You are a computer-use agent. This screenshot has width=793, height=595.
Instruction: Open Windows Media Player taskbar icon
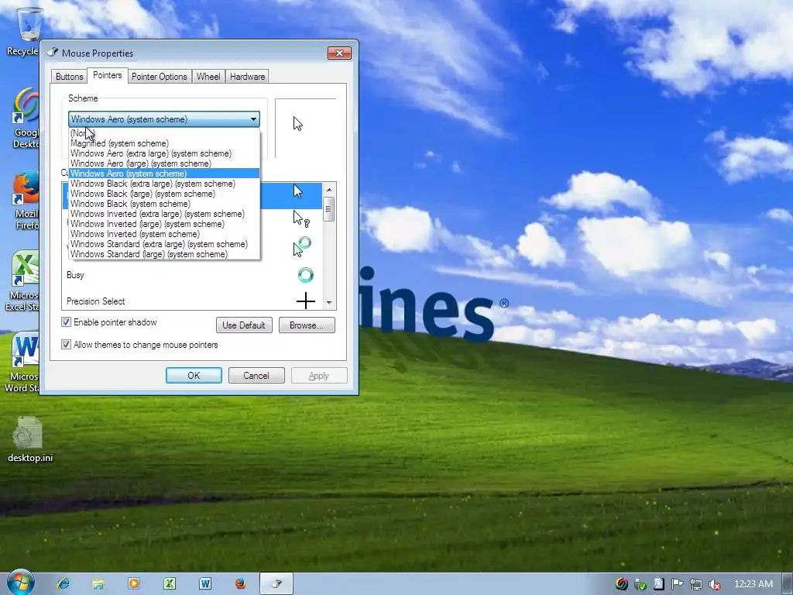(134, 584)
